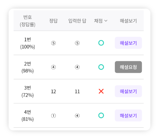
Task: Click the 번호 (정답률) column header
Action: [27, 21]
